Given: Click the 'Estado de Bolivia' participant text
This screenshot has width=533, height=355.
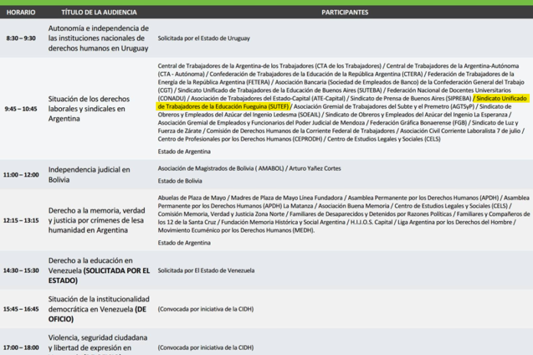Looking at the screenshot, I should (x=180, y=181).
